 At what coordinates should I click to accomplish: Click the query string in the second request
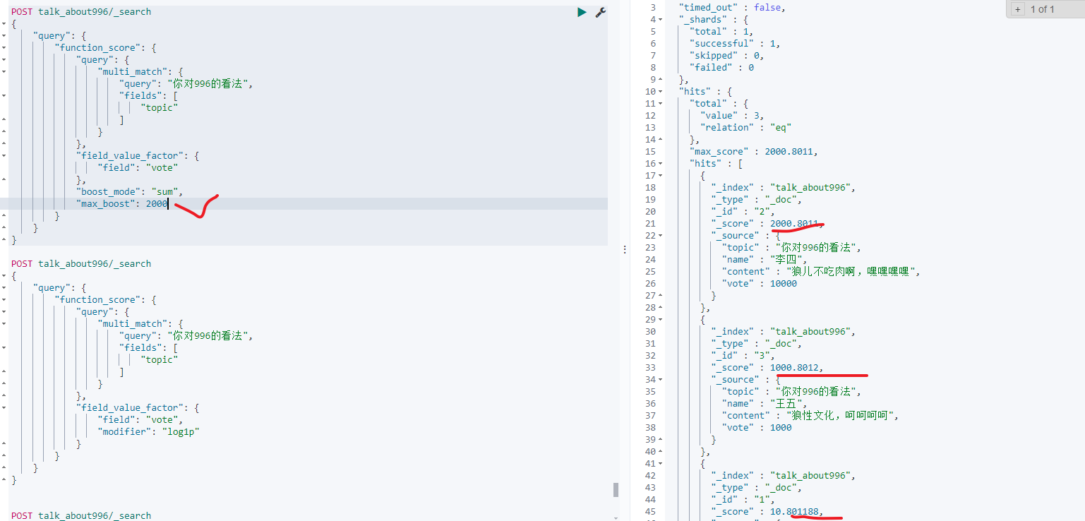pyautogui.click(x=209, y=336)
